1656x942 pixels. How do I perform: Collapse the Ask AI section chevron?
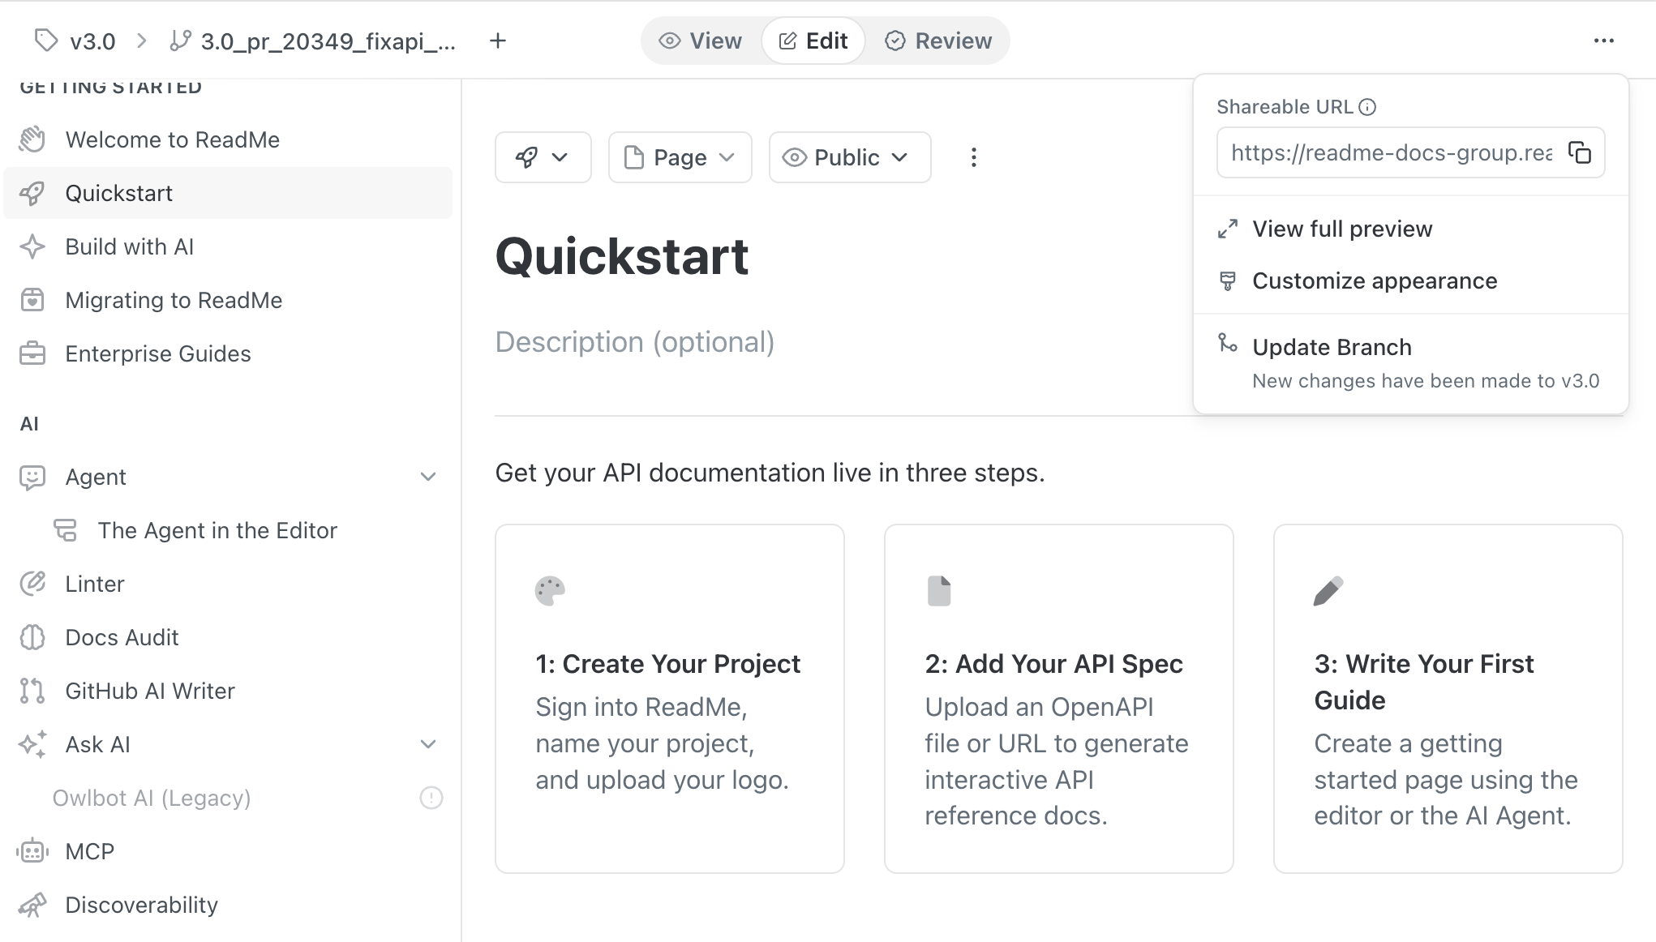pyautogui.click(x=428, y=744)
